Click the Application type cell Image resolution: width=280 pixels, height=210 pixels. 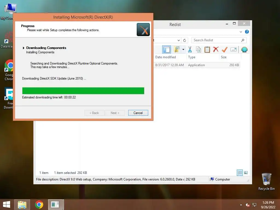point(196,65)
